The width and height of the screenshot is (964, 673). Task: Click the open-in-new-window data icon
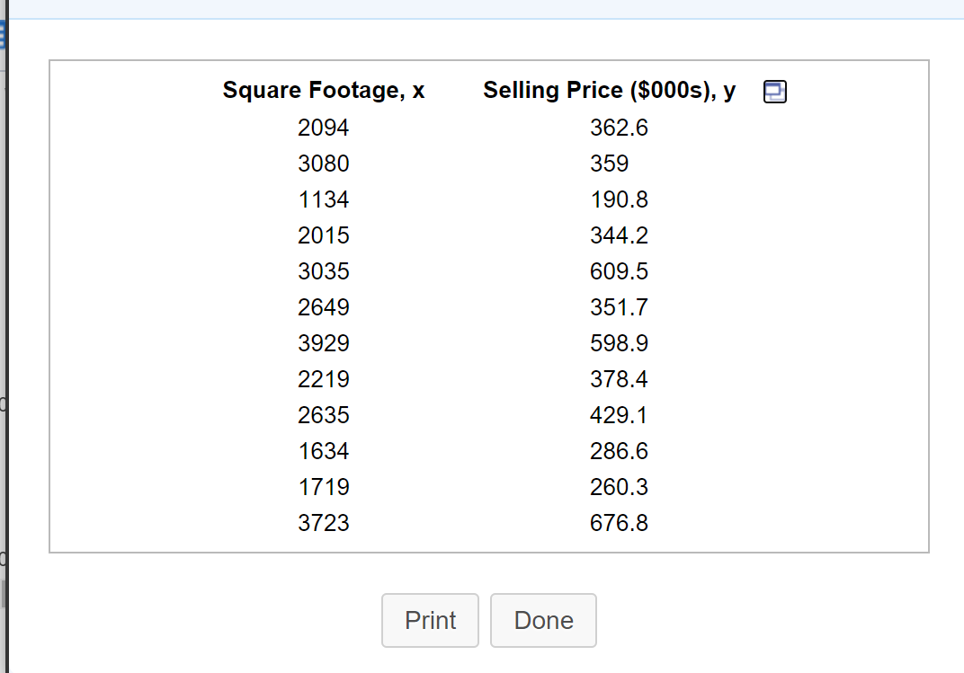click(774, 92)
